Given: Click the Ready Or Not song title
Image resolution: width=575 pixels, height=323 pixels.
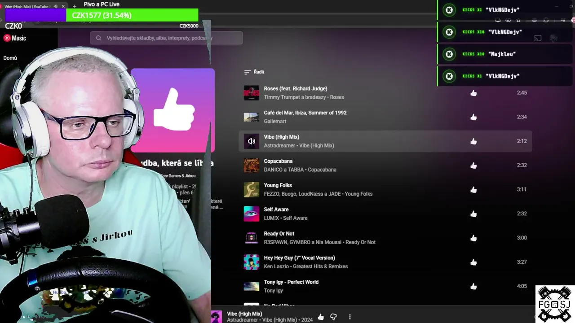Looking at the screenshot, I should coord(279,234).
